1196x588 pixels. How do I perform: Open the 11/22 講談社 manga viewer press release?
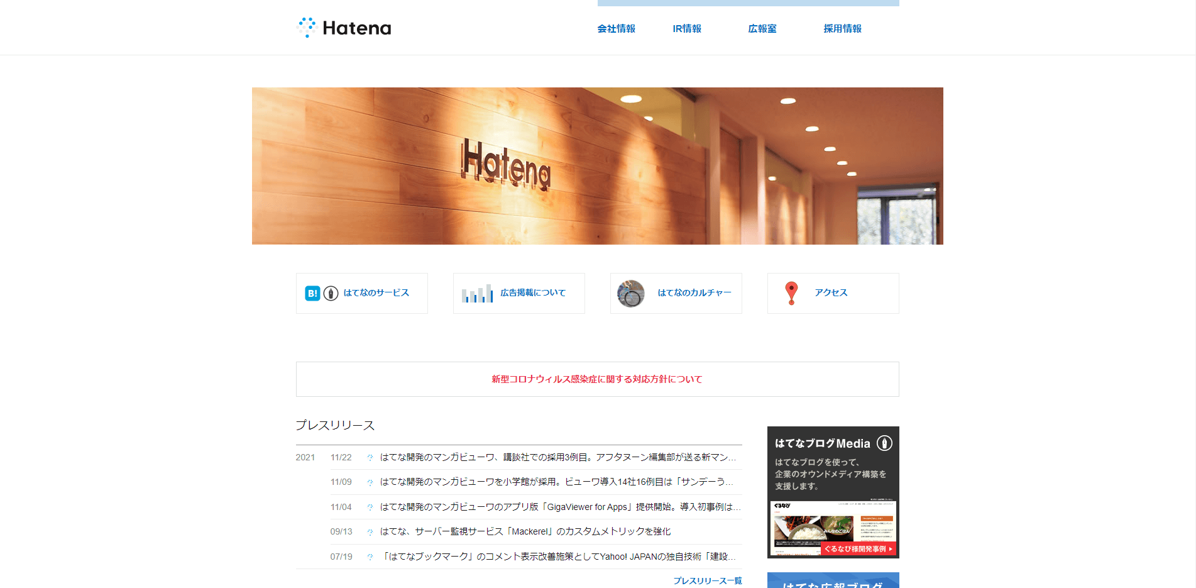[558, 457]
